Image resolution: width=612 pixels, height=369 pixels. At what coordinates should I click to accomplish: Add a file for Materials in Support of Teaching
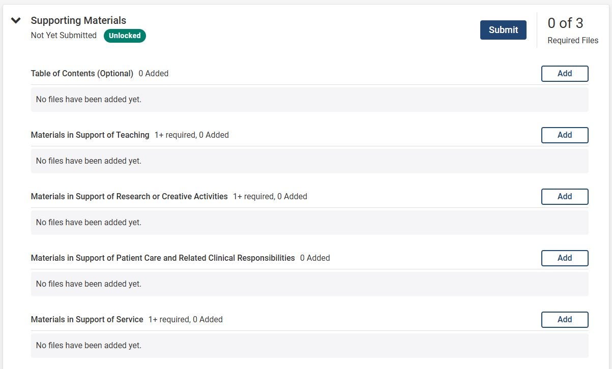pos(565,135)
